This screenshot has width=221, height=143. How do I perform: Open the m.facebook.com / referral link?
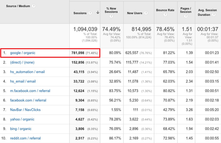pyautogui.click(x=30, y=91)
